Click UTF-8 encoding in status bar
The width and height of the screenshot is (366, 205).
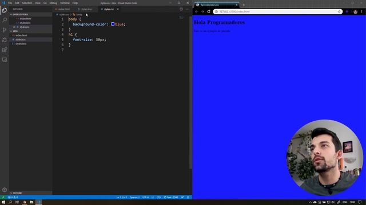[x=145, y=198]
